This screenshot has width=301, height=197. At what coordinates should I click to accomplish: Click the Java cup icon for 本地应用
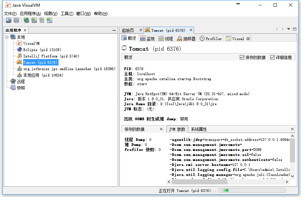point(19,75)
